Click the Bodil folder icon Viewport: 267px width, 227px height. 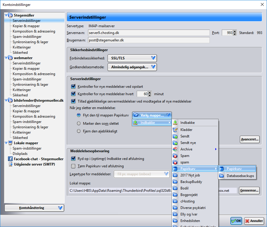coord(175,188)
